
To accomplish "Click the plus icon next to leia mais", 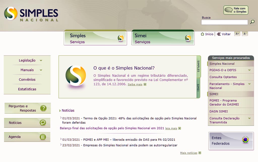I will [180, 128].
